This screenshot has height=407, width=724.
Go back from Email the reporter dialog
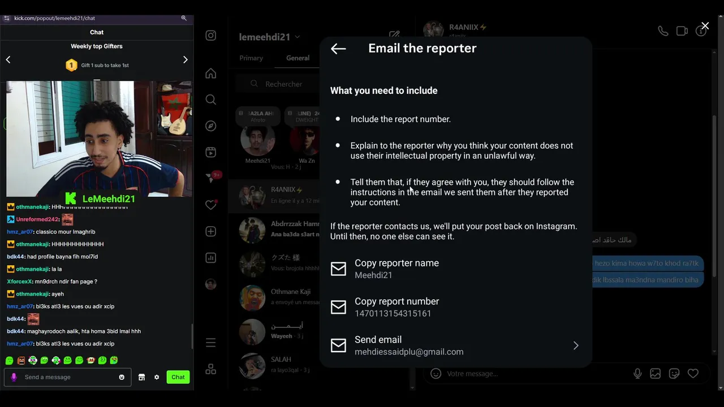pyautogui.click(x=338, y=49)
